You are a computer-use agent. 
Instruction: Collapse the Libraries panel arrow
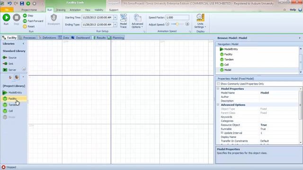24,44
